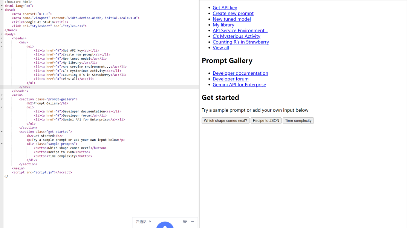Click the Create new prompt code line
Viewport: 407px width, 228px height.
click(72, 55)
